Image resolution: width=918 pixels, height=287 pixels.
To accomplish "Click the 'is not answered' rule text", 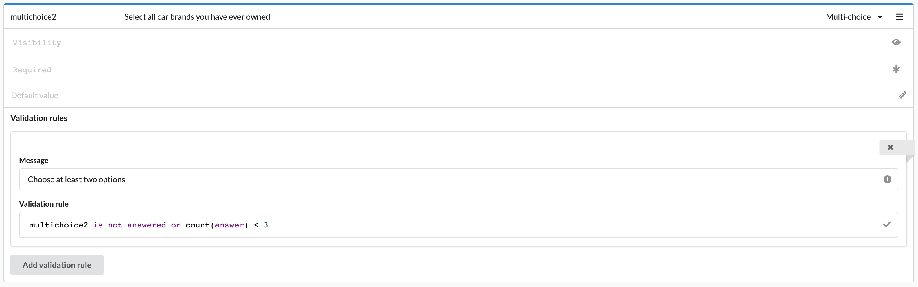I will [x=129, y=225].
